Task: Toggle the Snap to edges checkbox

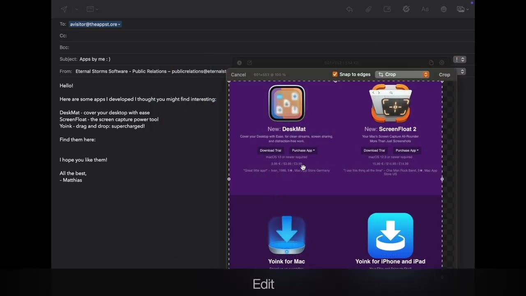Action: [x=335, y=74]
